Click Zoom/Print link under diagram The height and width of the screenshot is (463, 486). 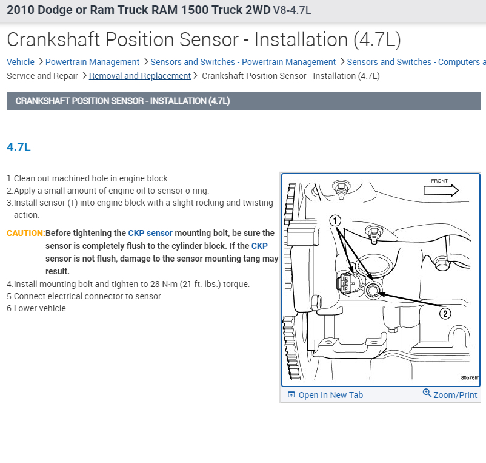(455, 395)
